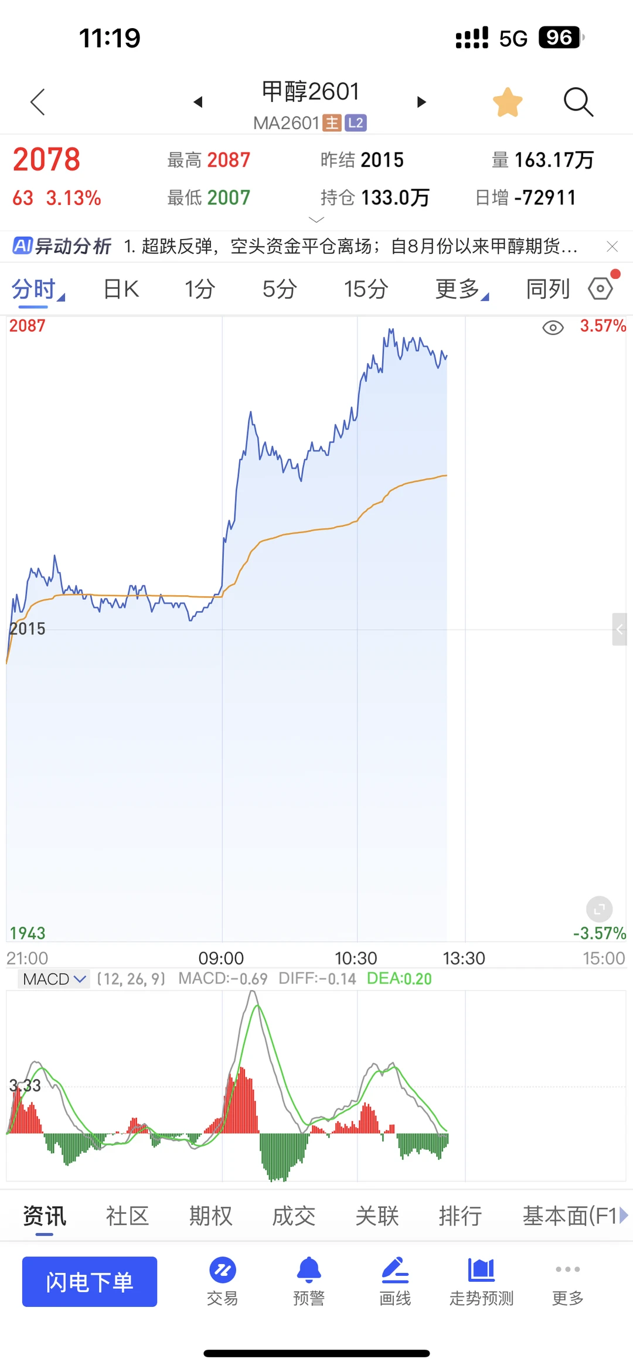
Task: Toggle the favorite star for 甲醇2601
Action: coord(508,103)
